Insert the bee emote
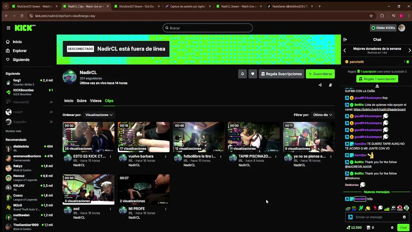412x232 pixels. 368,208
